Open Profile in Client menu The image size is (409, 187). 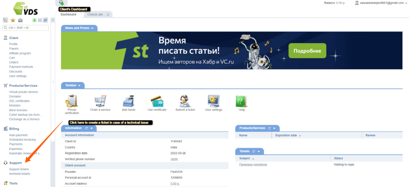[13, 44]
